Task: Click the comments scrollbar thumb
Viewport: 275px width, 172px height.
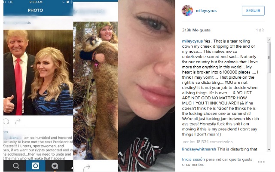Action: 269,58
